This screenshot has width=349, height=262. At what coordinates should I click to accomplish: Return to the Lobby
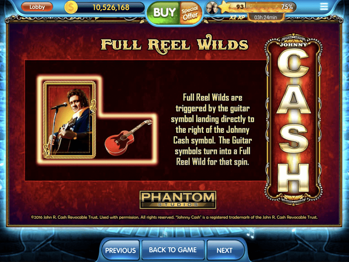pos(37,7)
